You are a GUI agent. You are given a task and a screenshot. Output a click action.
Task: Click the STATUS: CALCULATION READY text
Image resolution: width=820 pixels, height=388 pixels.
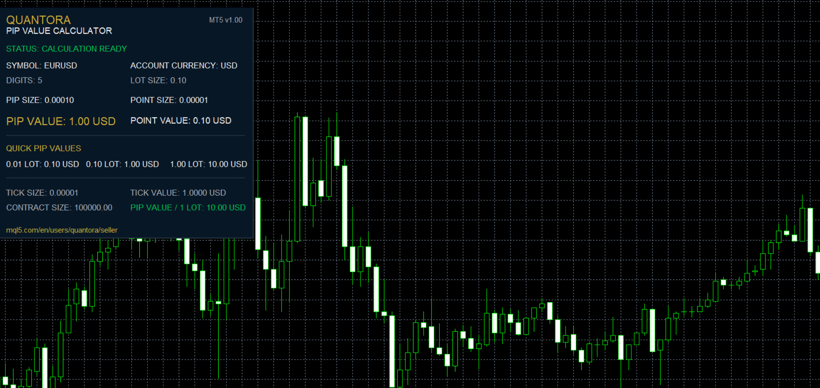(x=67, y=49)
